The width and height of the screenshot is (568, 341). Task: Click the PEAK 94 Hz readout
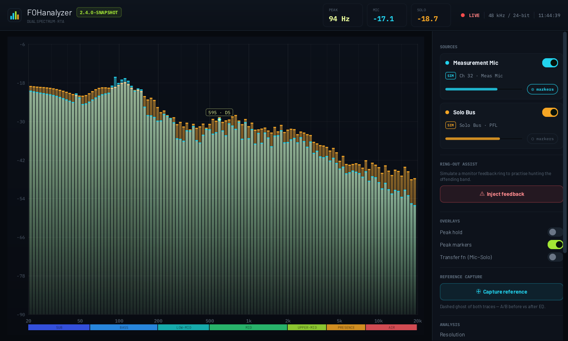pyautogui.click(x=343, y=15)
